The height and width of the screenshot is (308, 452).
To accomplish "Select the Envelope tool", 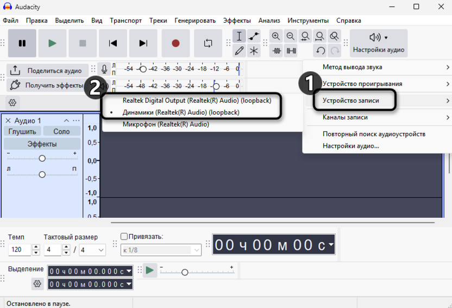I will pyautogui.click(x=254, y=36).
